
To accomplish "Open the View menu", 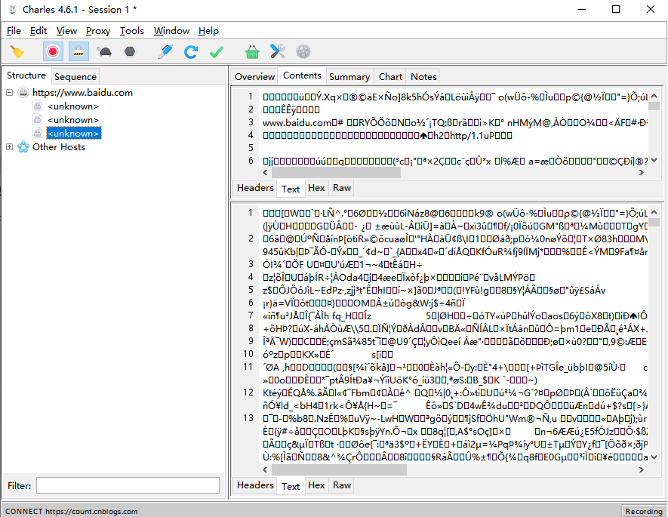I will (66, 31).
